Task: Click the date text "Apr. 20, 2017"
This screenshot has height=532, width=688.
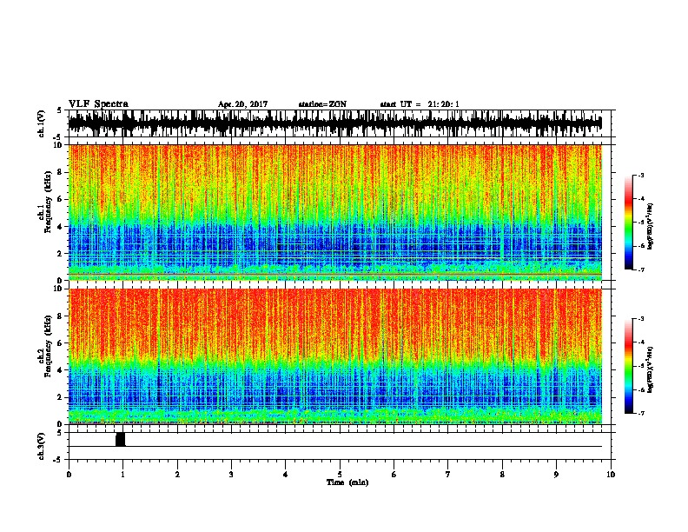Action: click(x=242, y=104)
